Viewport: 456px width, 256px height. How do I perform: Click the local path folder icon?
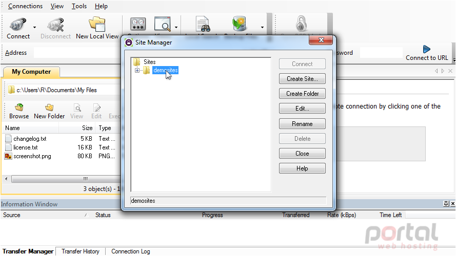pyautogui.click(x=11, y=90)
